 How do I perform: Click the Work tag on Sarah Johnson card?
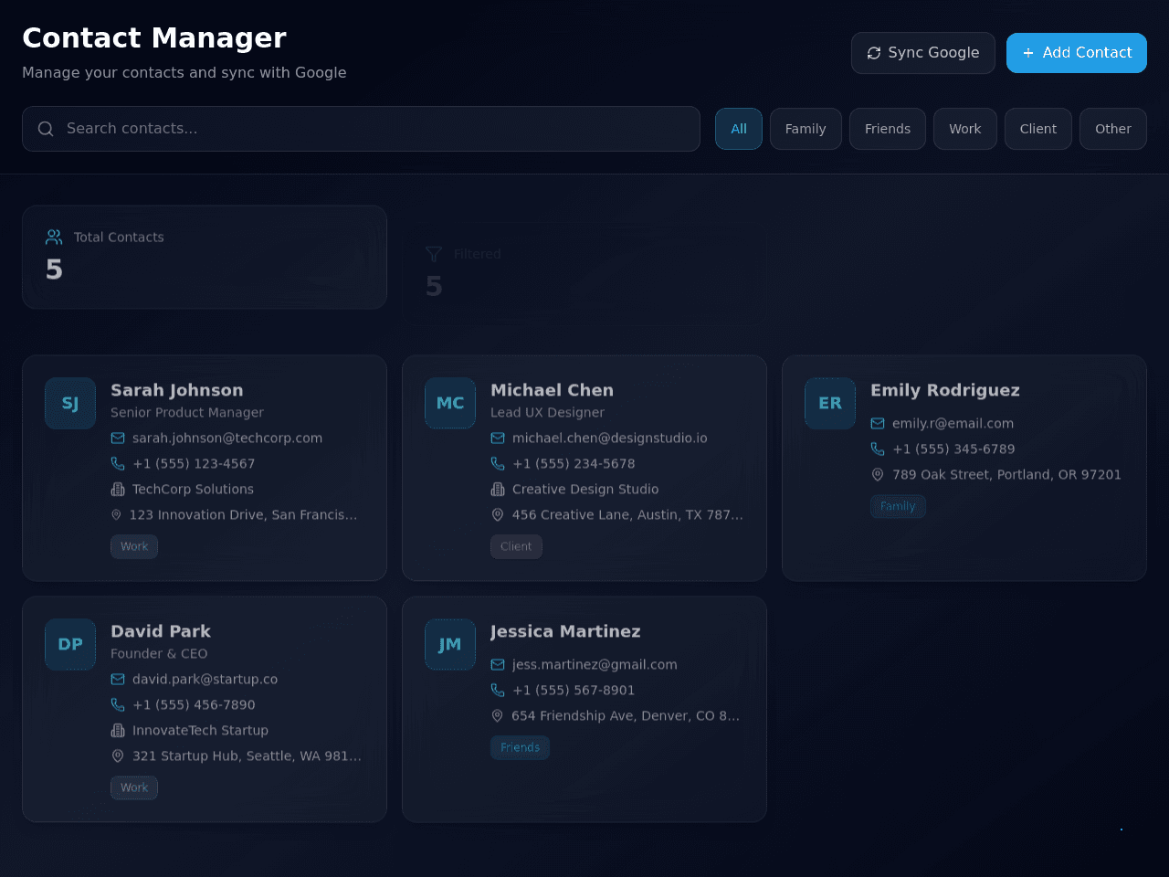[134, 546]
